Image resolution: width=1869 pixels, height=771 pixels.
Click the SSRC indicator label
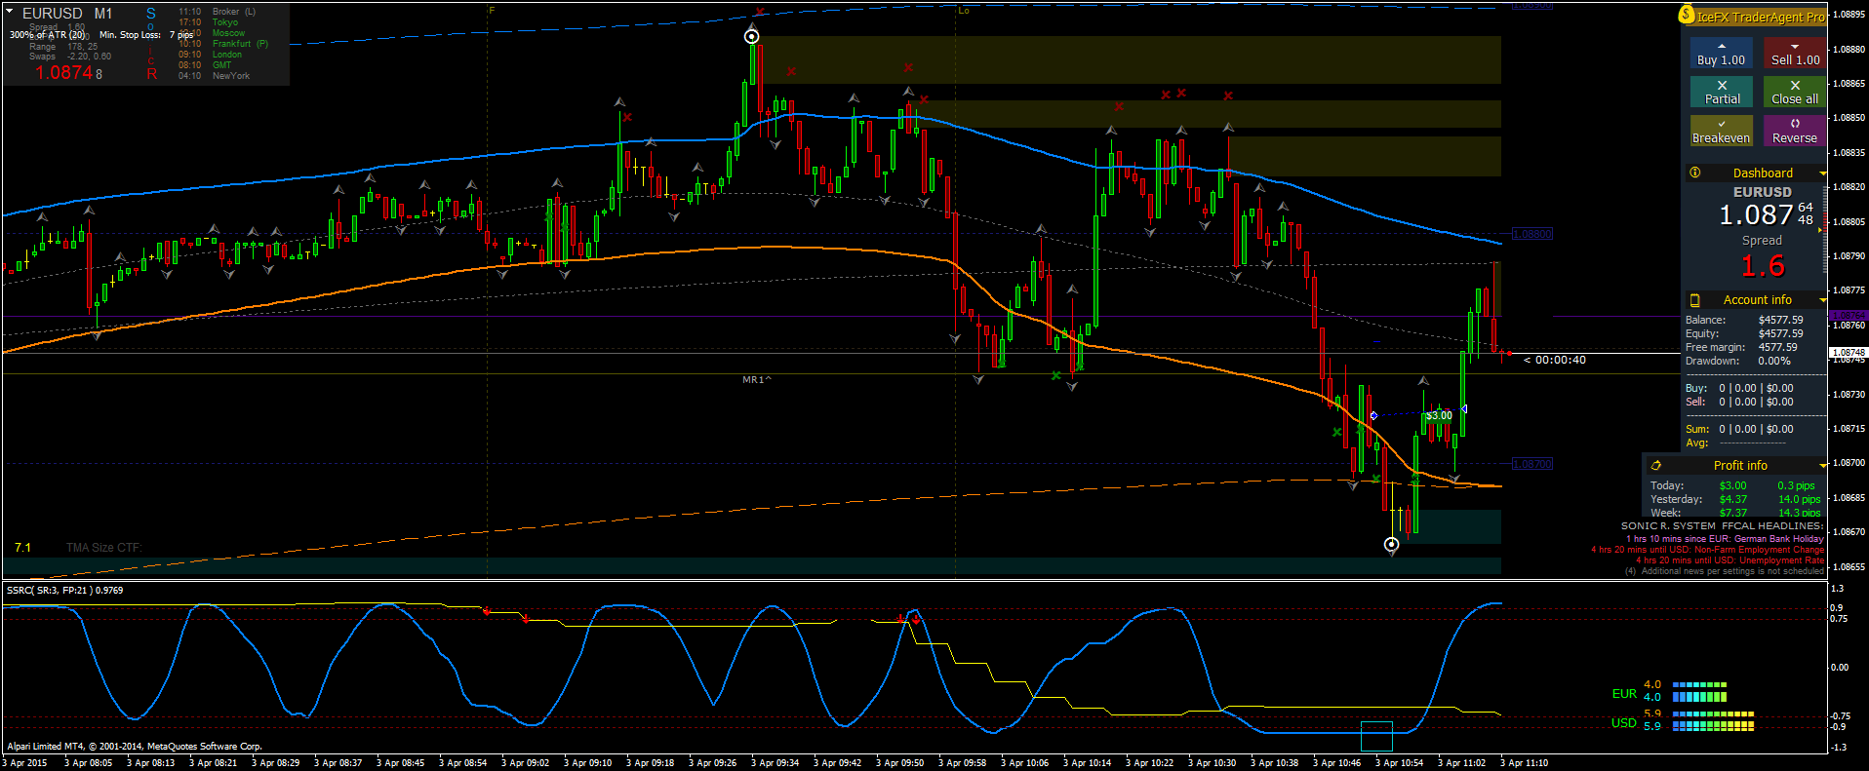[64, 590]
